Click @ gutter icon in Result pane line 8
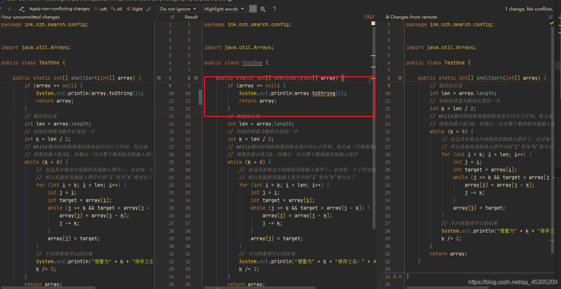This screenshot has width=561, height=289. (x=196, y=78)
